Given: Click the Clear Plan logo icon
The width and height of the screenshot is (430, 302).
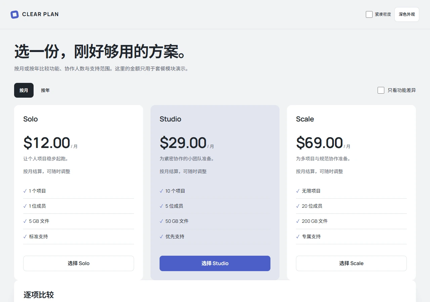Looking at the screenshot, I should pyautogui.click(x=14, y=14).
